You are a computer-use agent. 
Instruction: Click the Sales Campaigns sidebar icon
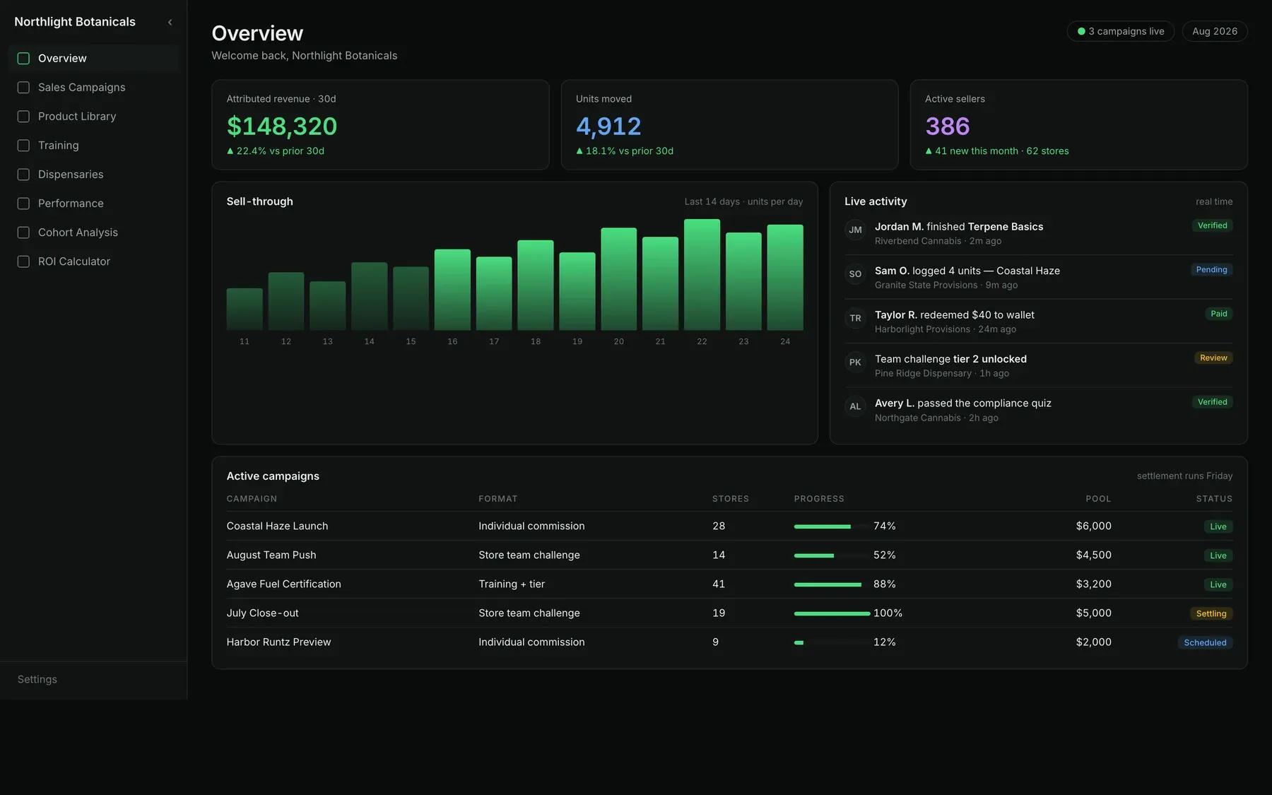point(23,88)
